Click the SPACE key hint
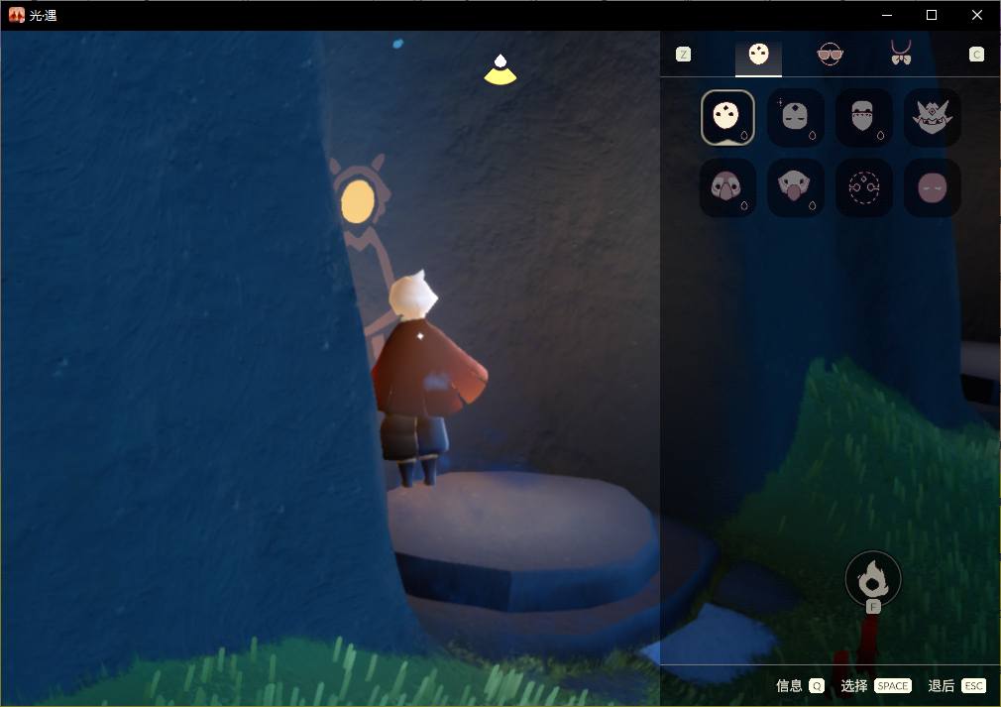The height and width of the screenshot is (707, 1001). point(892,686)
